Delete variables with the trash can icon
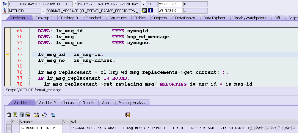 coord(9,115)
